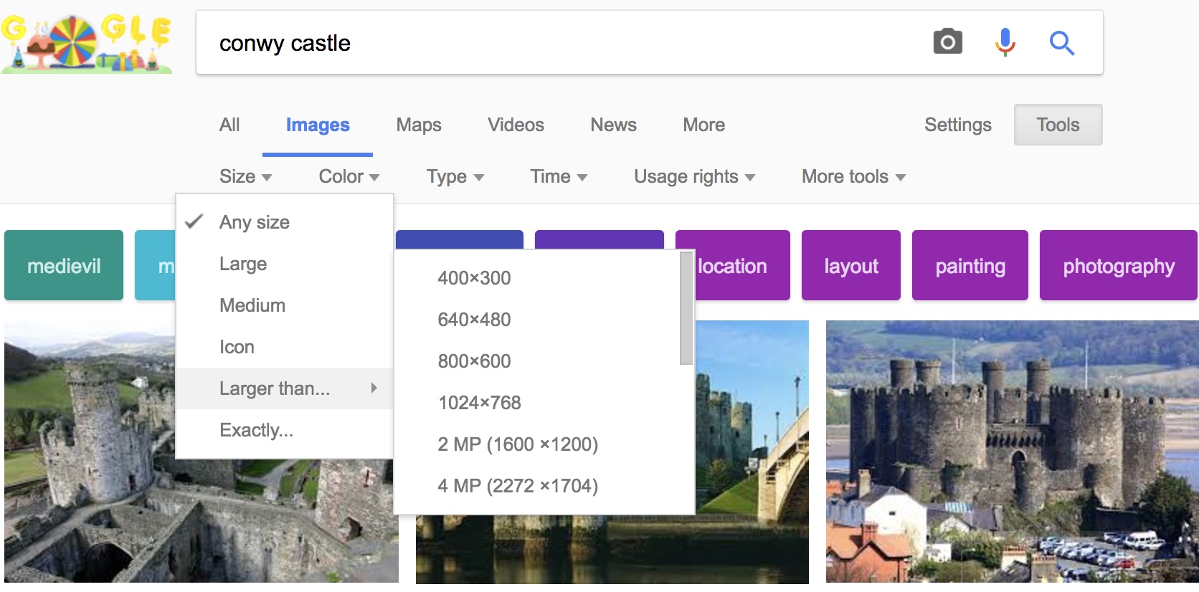Pick larger than 640×480
The width and height of the screenshot is (1199, 592).
click(x=536, y=320)
